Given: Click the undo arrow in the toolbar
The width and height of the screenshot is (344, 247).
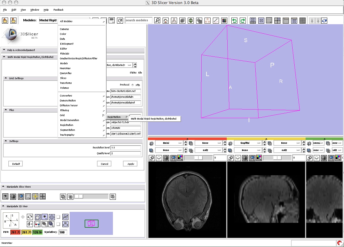Looking at the screenshot, I should pyautogui.click(x=234, y=20).
